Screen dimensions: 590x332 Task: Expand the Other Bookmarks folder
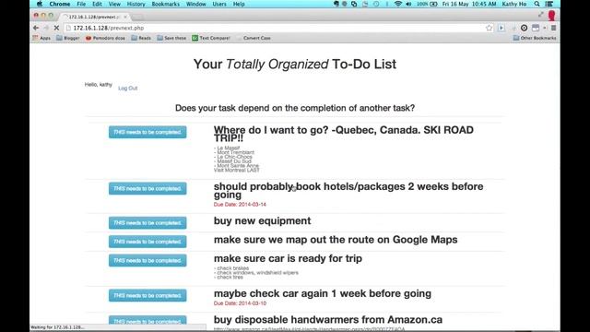535,38
